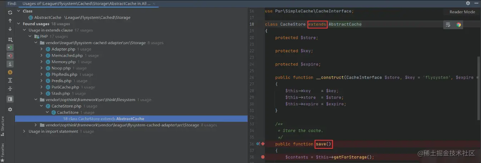The height and width of the screenshot is (163, 481).
Task: Toggle the orange dollar-sign filter icon
Action: pyautogui.click(x=10, y=72)
